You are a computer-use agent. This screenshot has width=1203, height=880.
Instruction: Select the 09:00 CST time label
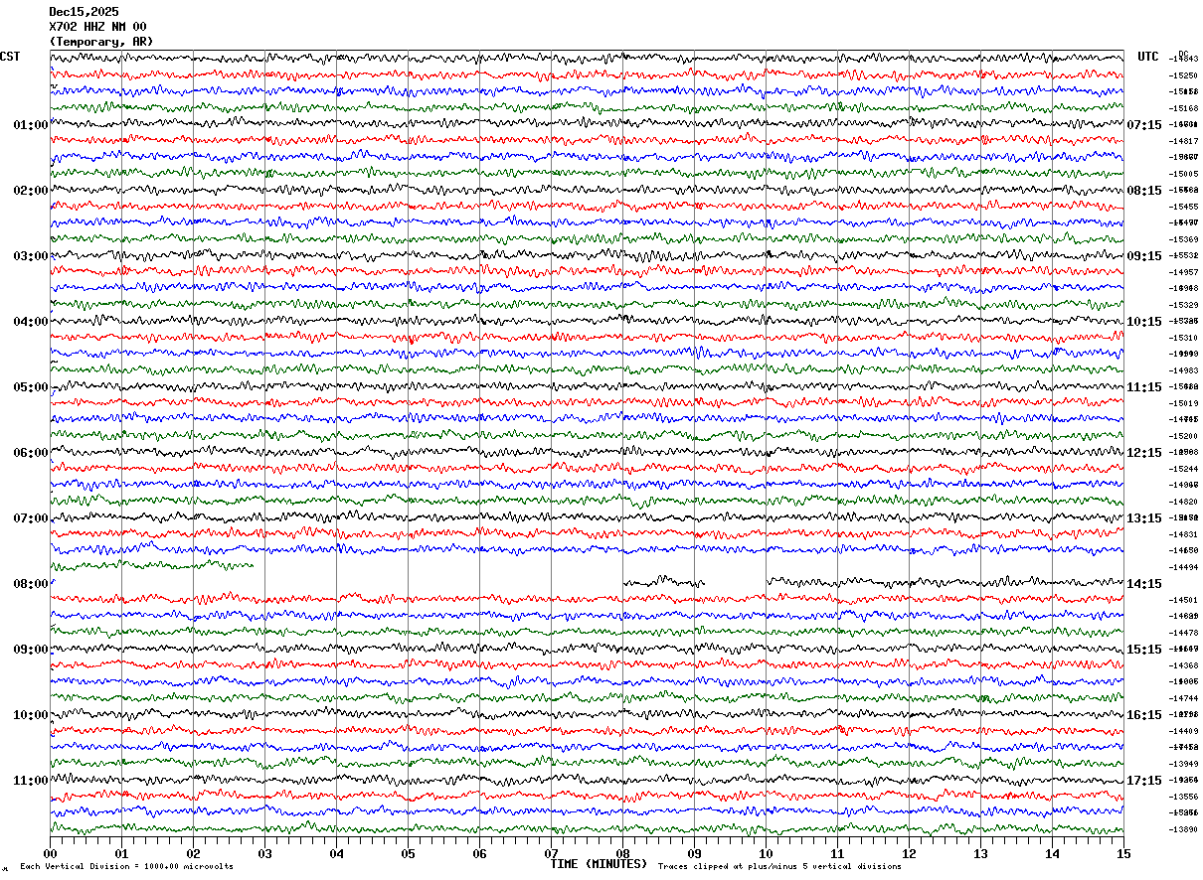[31, 650]
